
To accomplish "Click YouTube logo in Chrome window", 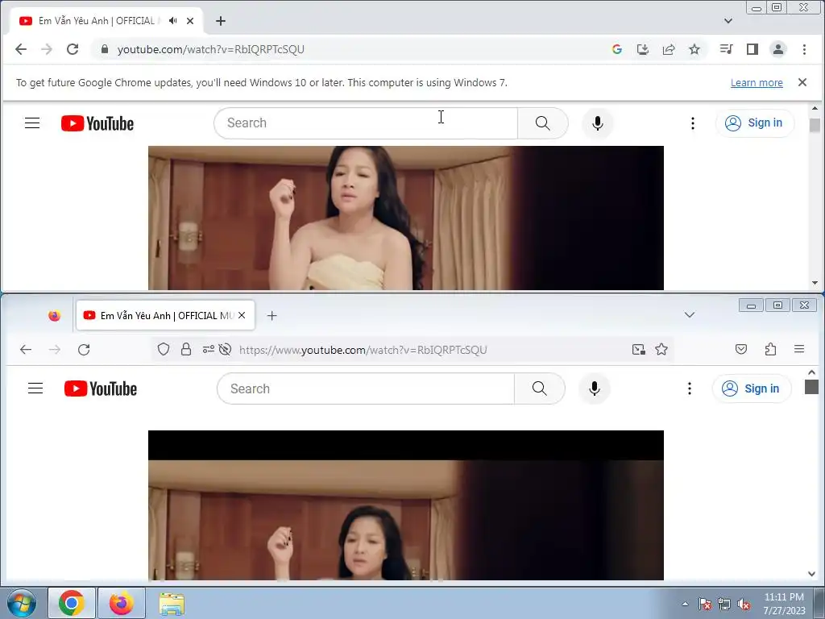I will pyautogui.click(x=97, y=123).
